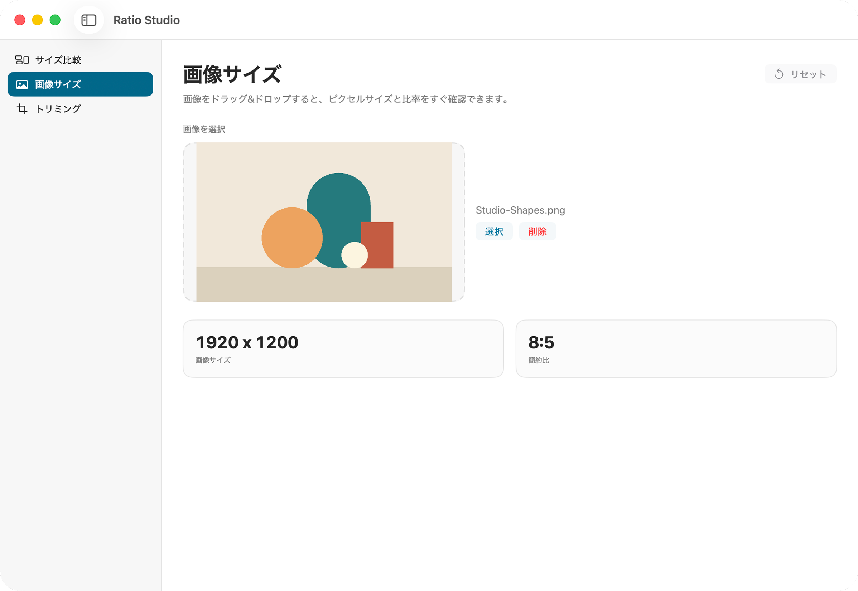Click the red 削除 button

coord(538,231)
